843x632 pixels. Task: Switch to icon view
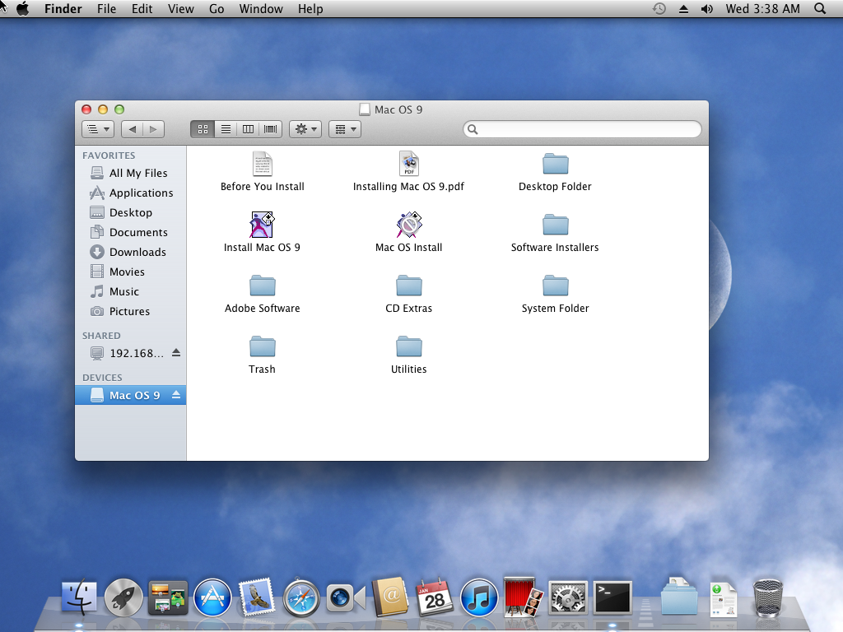pos(203,129)
